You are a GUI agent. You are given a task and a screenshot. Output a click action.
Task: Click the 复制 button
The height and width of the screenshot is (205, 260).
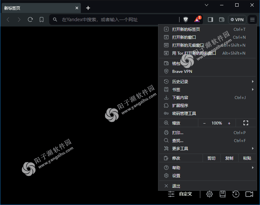point(229,158)
